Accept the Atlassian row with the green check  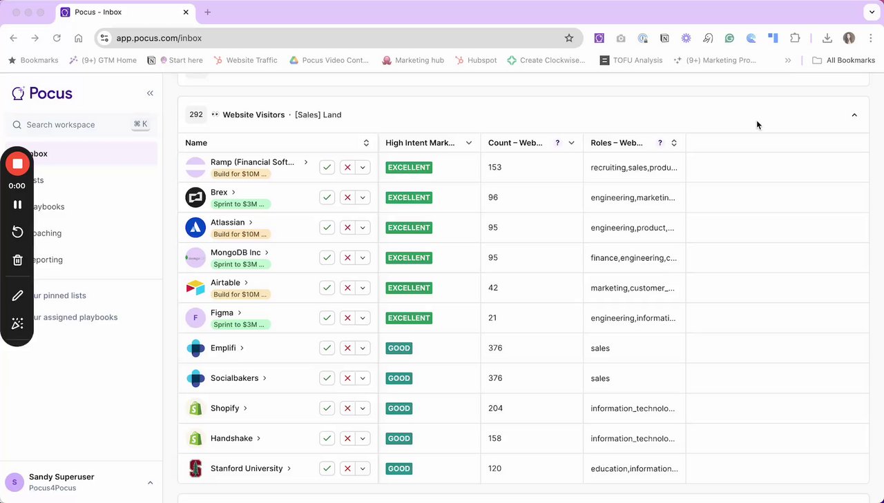click(x=327, y=228)
